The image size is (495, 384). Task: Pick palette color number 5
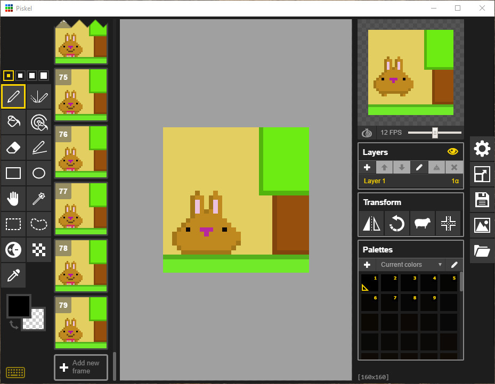449,283
